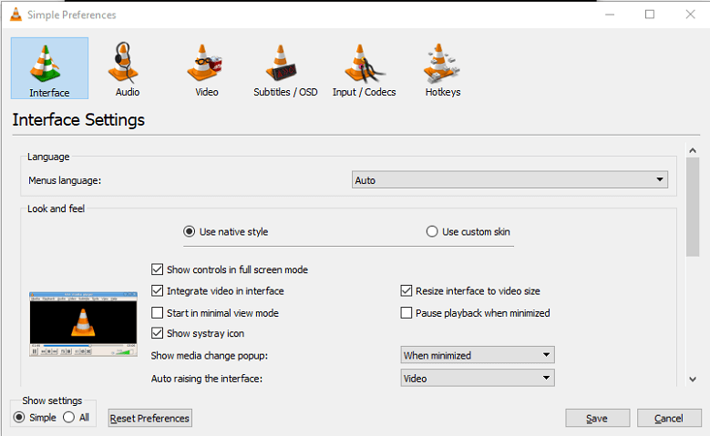Enable Pause playback when minimized
Image resolution: width=710 pixels, height=436 pixels.
point(406,313)
